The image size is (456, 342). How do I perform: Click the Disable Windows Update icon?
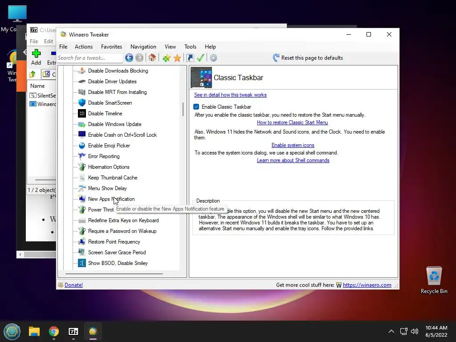coord(82,124)
